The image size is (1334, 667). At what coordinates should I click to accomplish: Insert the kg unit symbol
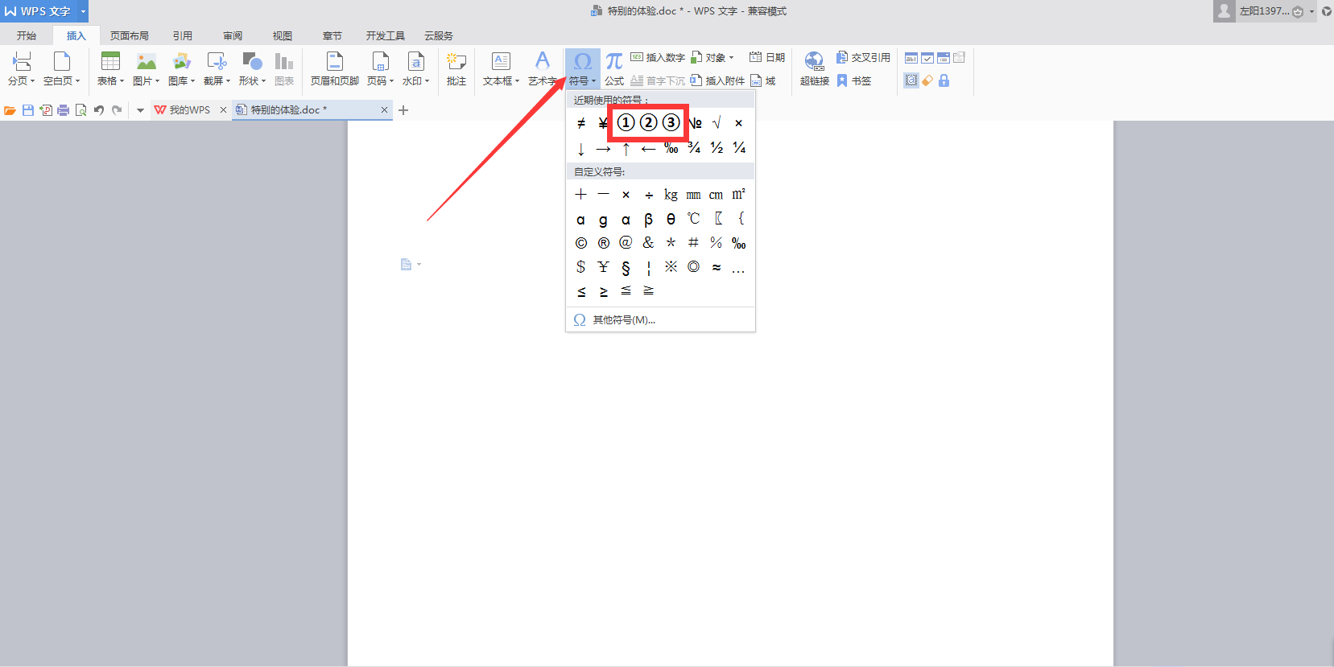(671, 195)
